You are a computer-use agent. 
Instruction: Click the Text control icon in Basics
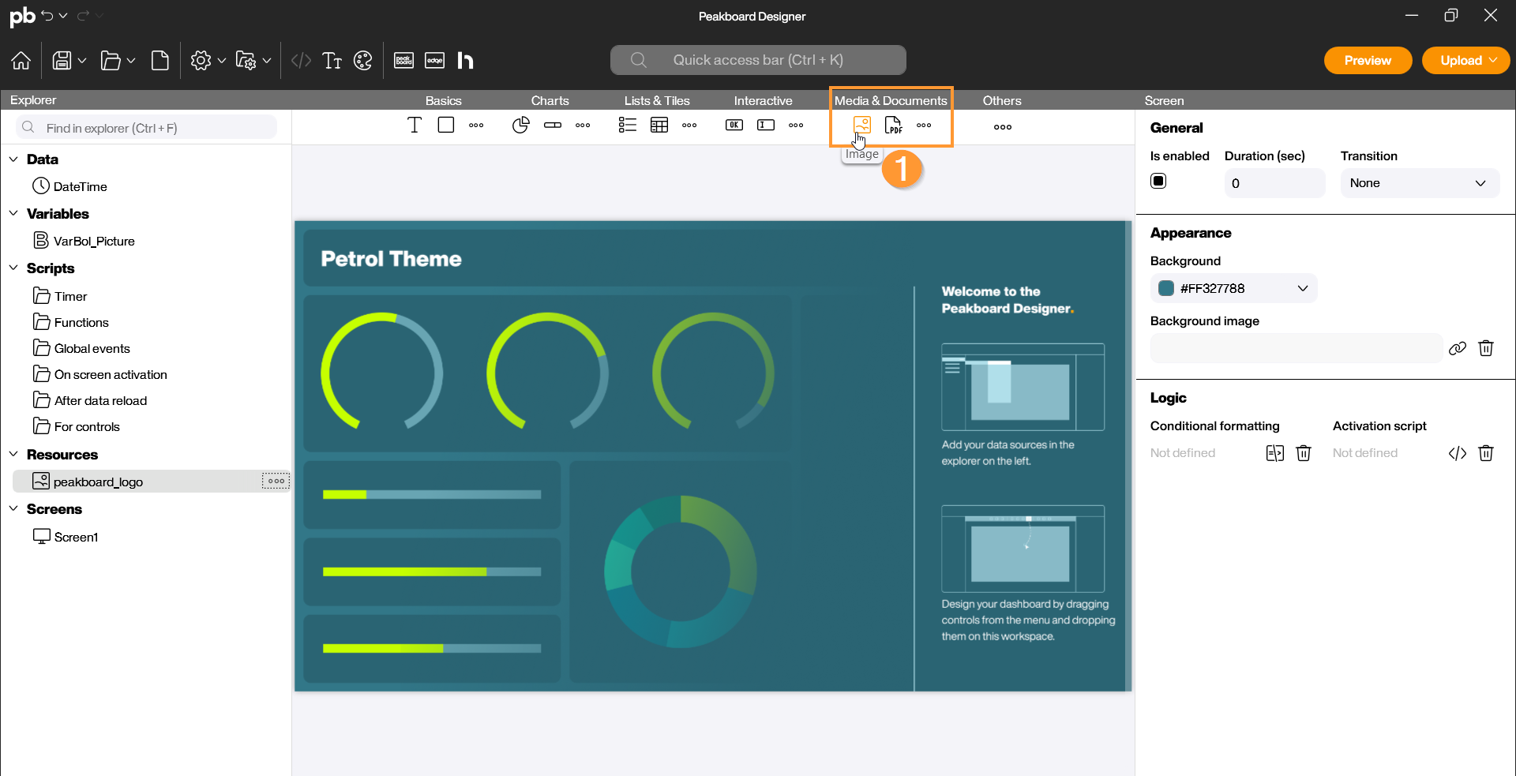(415, 125)
